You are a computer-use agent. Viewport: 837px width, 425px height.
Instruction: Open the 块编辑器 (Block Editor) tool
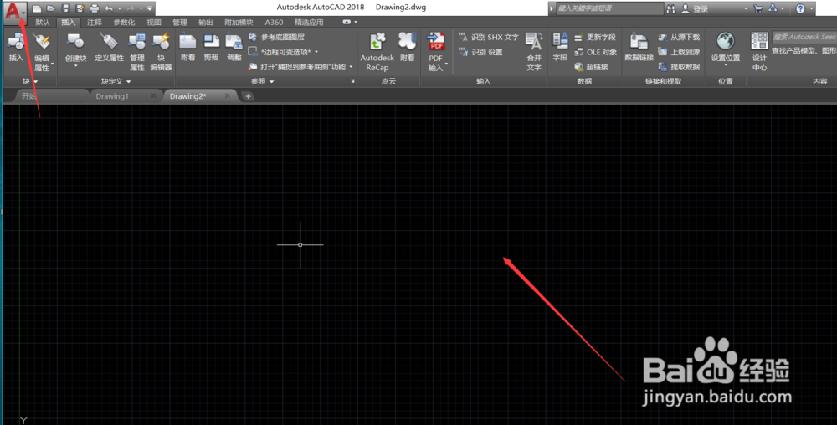click(161, 52)
